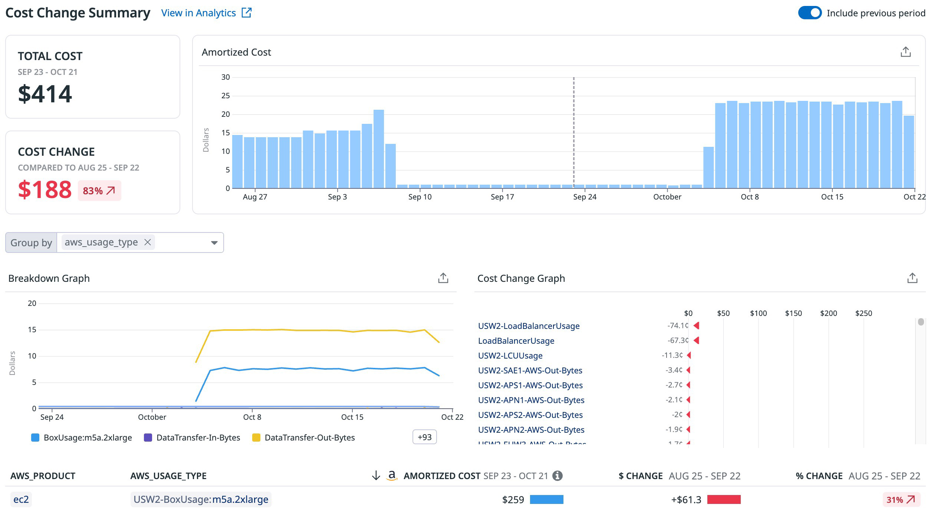Viewport: 934px width, 508px height.
Task: Export the Amortized Cost graph
Action: (905, 52)
